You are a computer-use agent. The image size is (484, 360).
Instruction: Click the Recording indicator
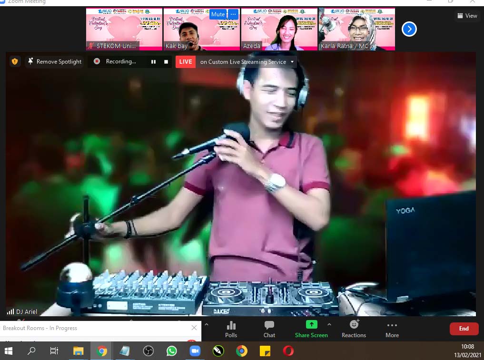115,61
